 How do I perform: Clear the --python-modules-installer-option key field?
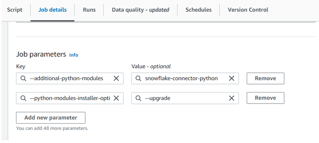coord(116,98)
